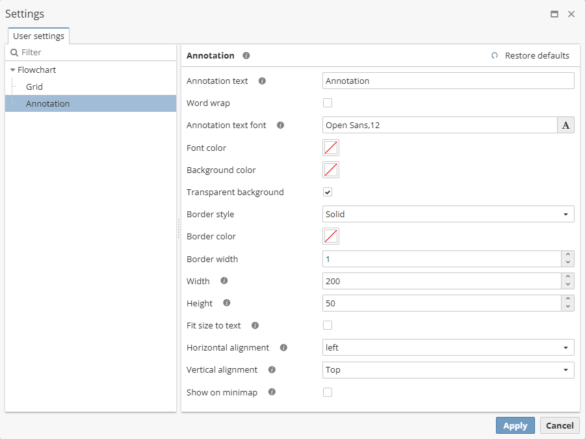The width and height of the screenshot is (585, 439).
Task: Click the Filter search field
Action: pos(91,53)
